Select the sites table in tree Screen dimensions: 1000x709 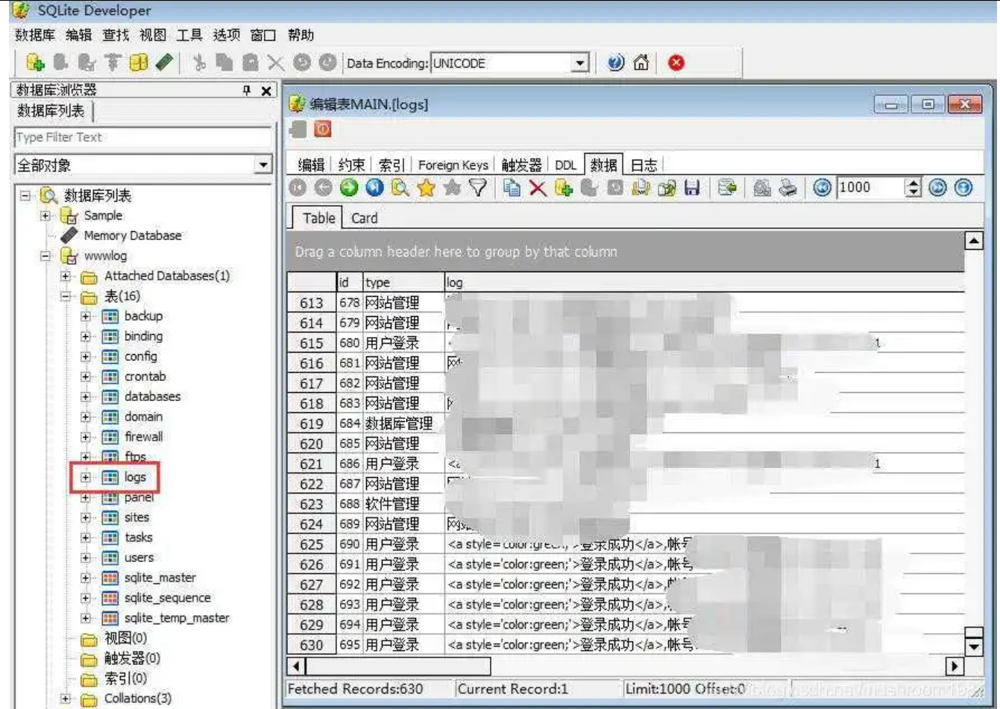(136, 517)
